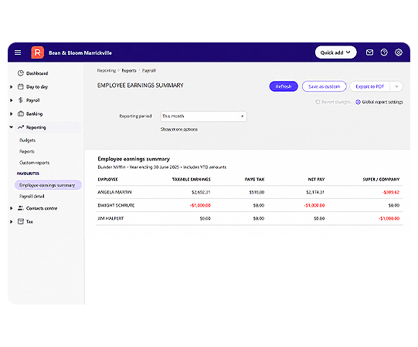This screenshot has height=347, width=418.
Task: Click the Payroll dollar icon
Action: point(21,100)
